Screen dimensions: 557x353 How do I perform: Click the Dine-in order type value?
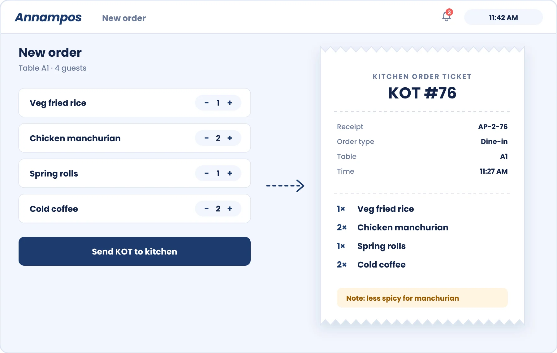click(494, 142)
